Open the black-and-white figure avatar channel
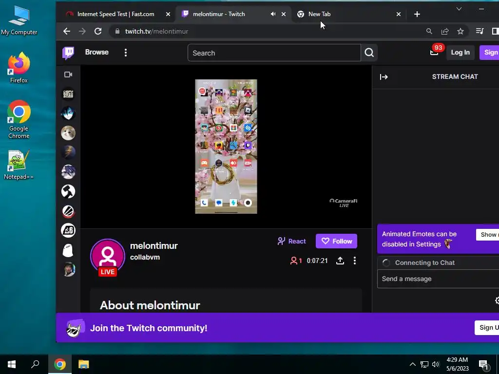 [x=68, y=191]
